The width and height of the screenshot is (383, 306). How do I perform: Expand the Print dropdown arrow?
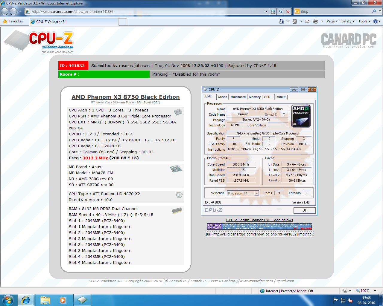click(x=322, y=21)
